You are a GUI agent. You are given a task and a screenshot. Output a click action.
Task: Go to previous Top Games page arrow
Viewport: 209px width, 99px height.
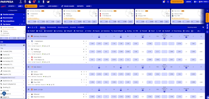coord(20,24)
